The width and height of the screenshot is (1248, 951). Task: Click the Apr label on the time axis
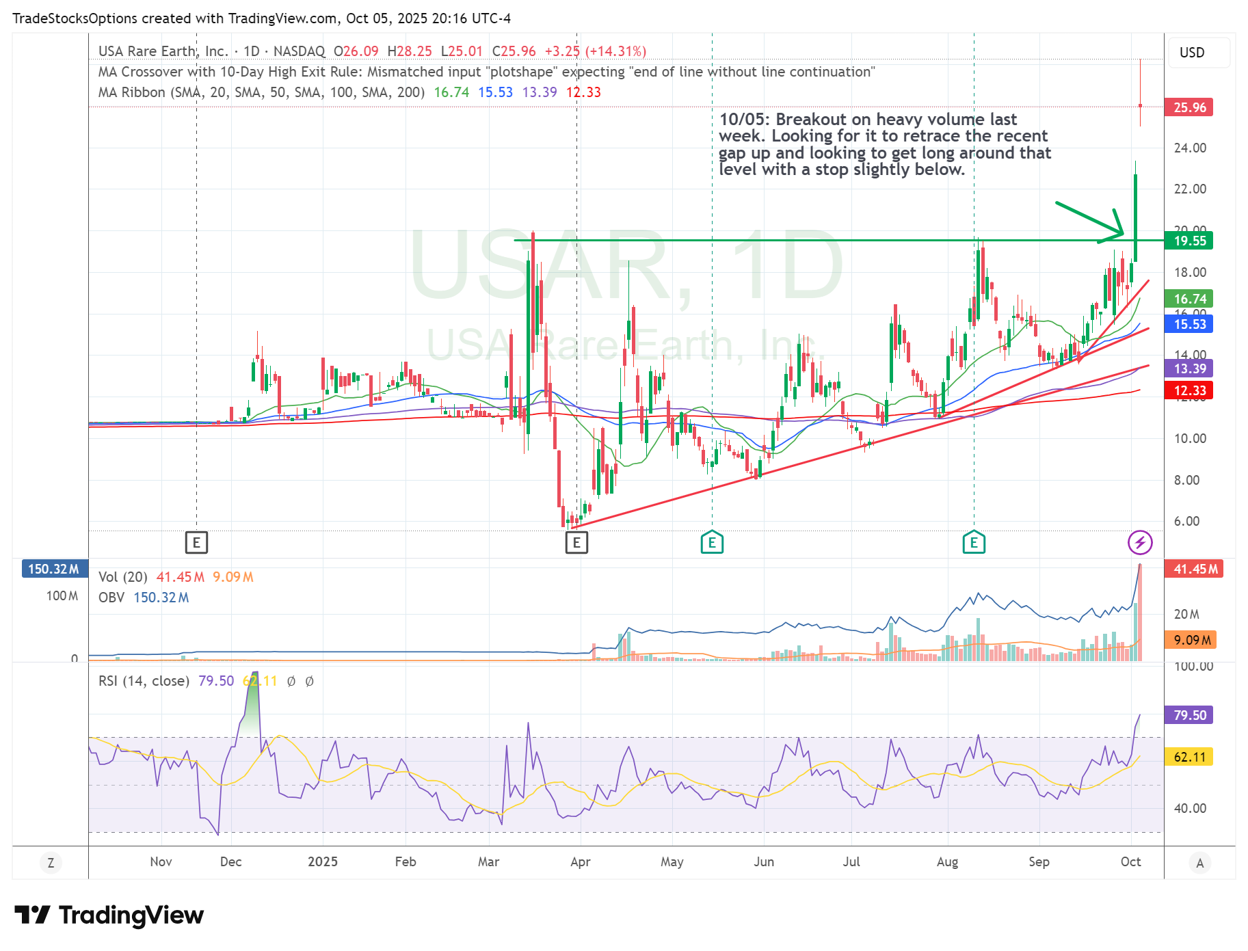(580, 861)
